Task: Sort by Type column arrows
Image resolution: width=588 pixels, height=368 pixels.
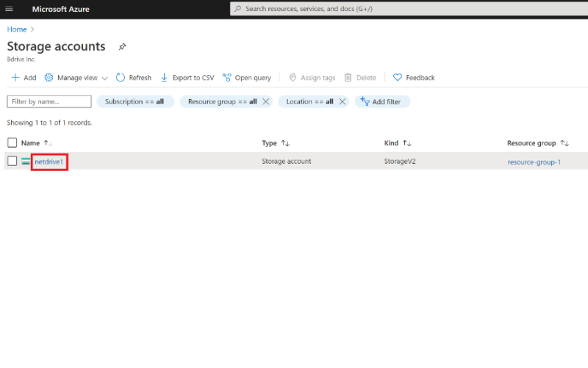Action: [285, 143]
